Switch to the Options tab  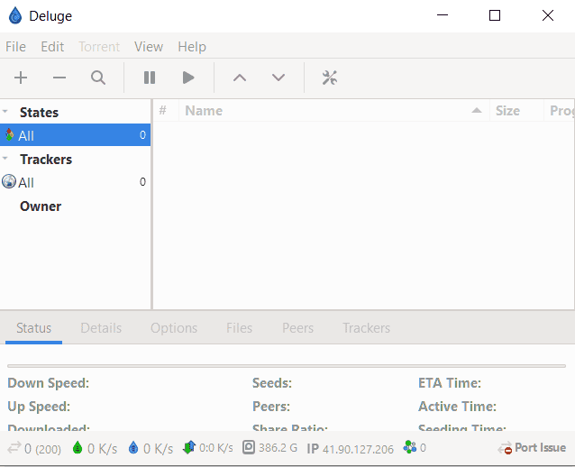[x=174, y=328]
